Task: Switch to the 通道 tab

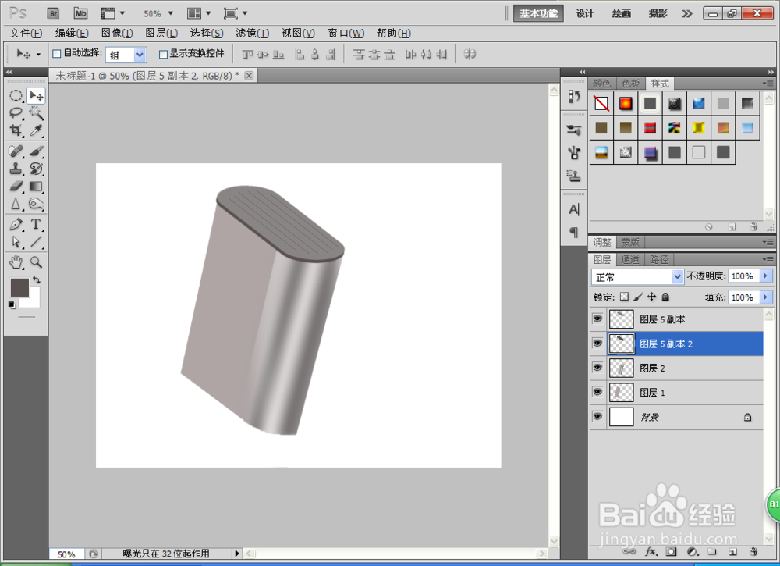Action: tap(630, 259)
